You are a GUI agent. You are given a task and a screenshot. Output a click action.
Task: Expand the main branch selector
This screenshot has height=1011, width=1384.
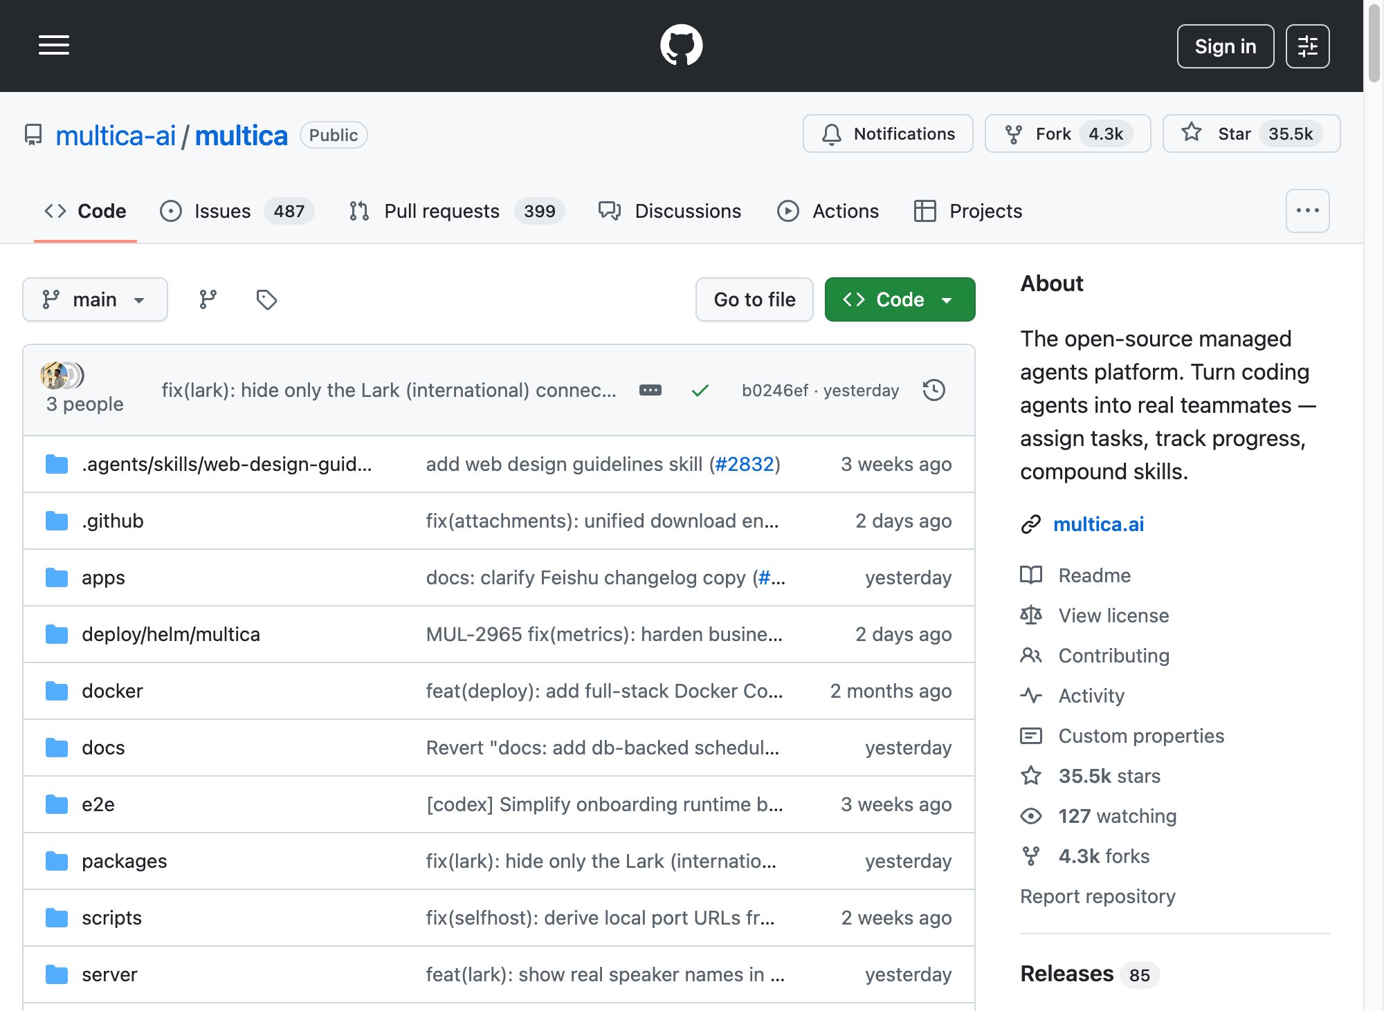[x=95, y=299]
